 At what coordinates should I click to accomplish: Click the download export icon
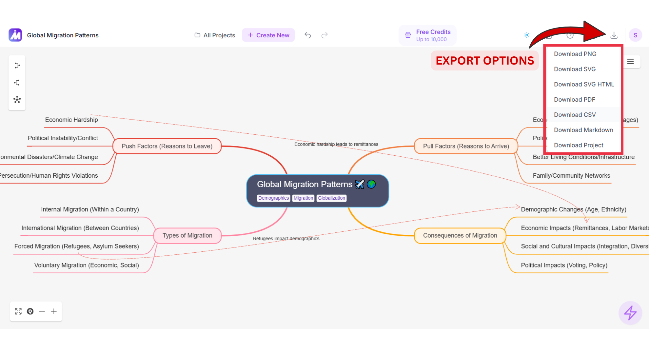tap(614, 35)
